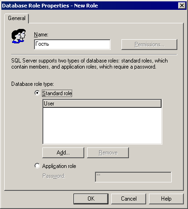Click the Name: label
This screenshot has height=209, width=188.
coord(41,35)
